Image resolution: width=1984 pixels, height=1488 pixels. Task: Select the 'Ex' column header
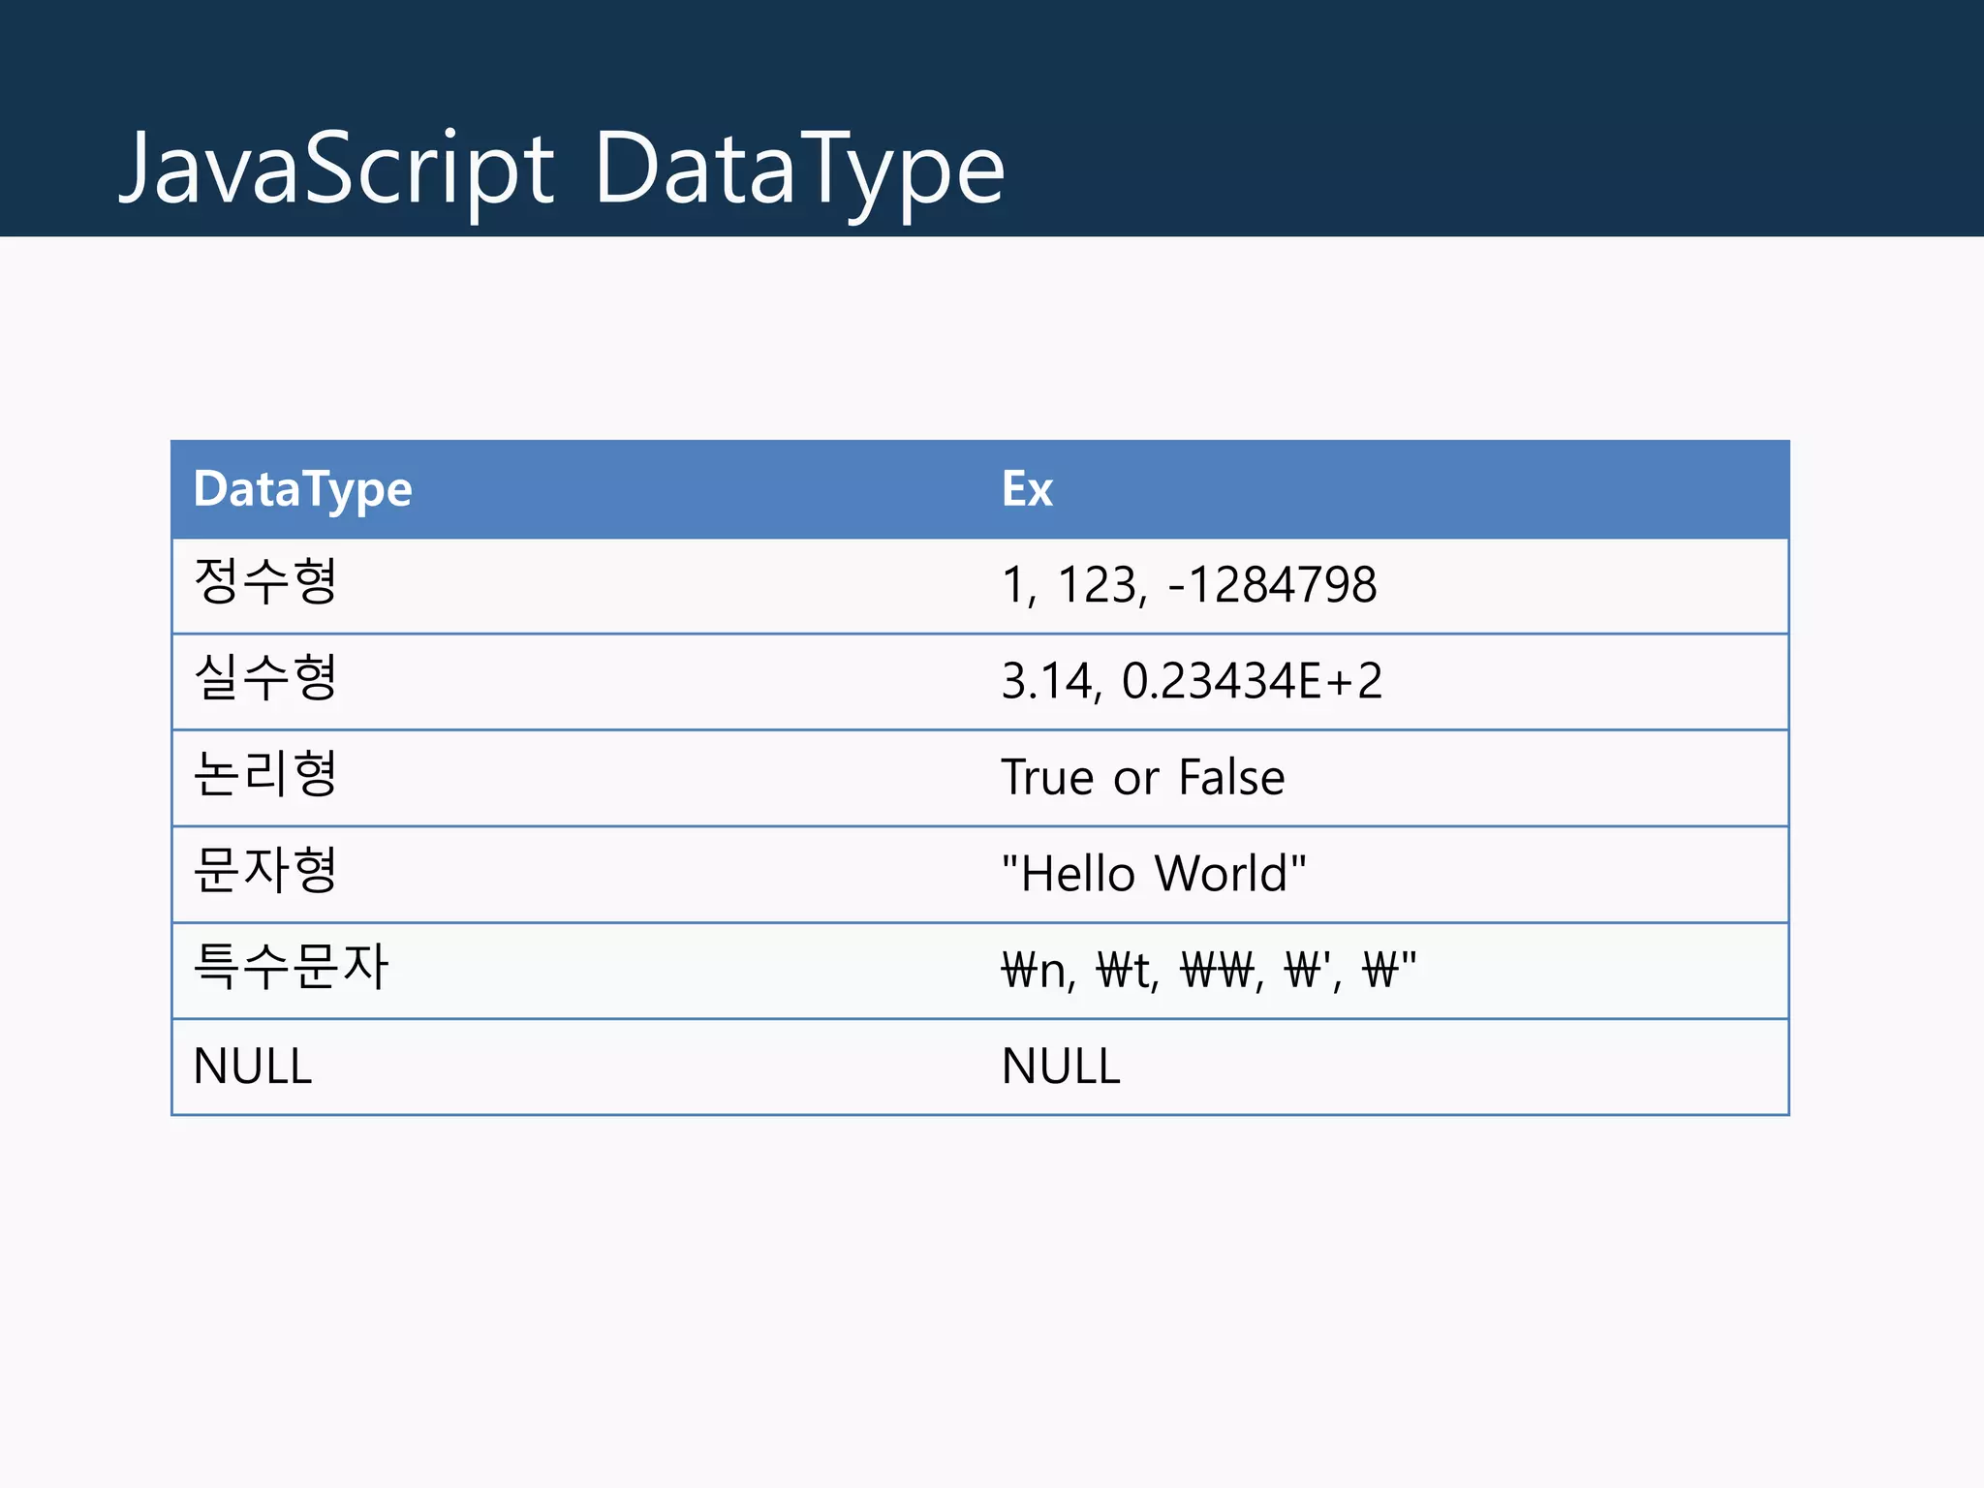1384,489
